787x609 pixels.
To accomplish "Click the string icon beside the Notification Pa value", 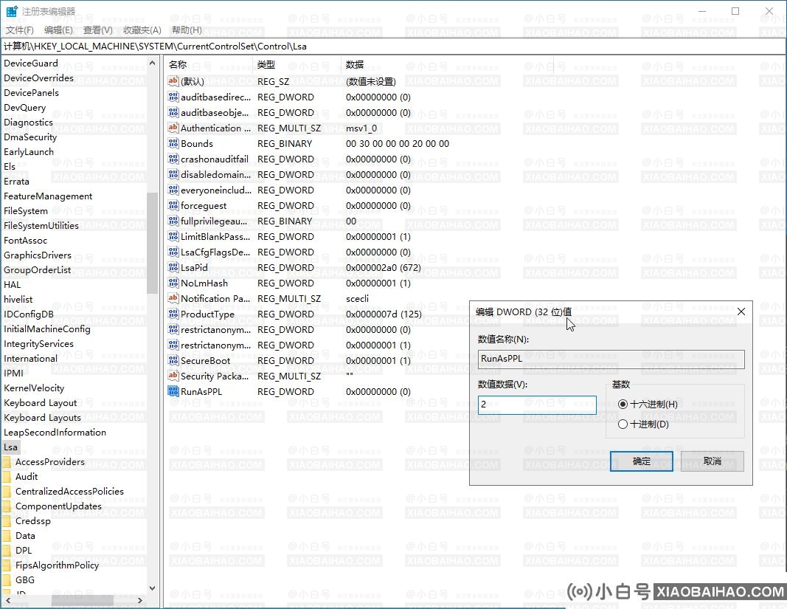I will (x=173, y=298).
